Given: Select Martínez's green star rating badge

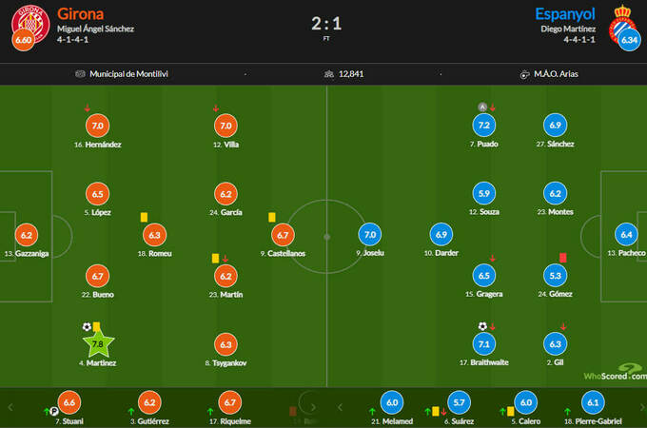Looking at the screenshot, I should [98, 343].
